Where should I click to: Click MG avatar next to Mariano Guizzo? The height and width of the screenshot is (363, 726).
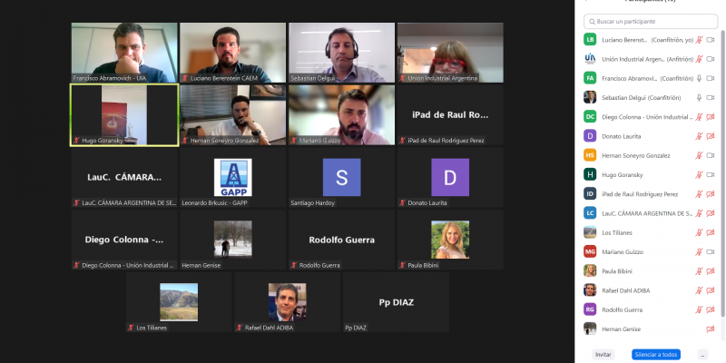coord(590,252)
